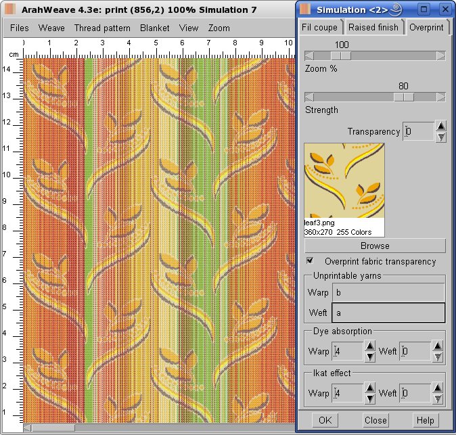Open the Weave menu
This screenshot has width=456, height=435.
pyautogui.click(x=51, y=28)
